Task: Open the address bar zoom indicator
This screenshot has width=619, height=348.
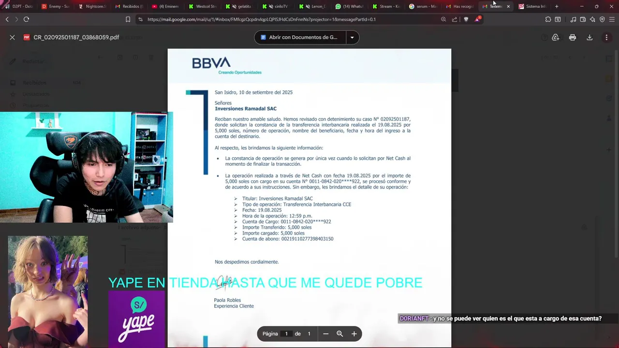Action: coord(443,19)
